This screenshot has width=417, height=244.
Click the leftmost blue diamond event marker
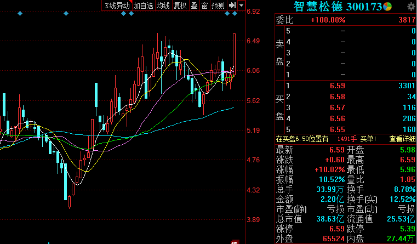(x=20, y=13)
